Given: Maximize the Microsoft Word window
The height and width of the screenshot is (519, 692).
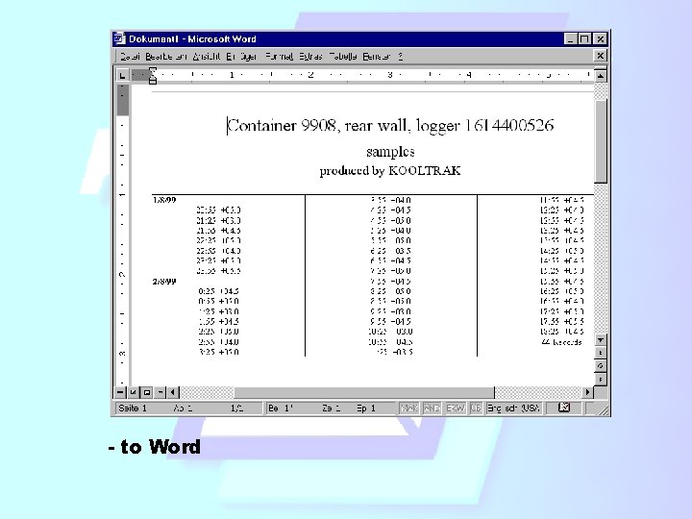Looking at the screenshot, I should click(584, 38).
